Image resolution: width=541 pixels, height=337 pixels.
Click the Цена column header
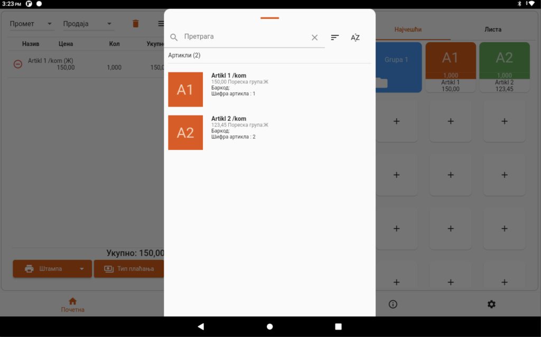coord(66,44)
